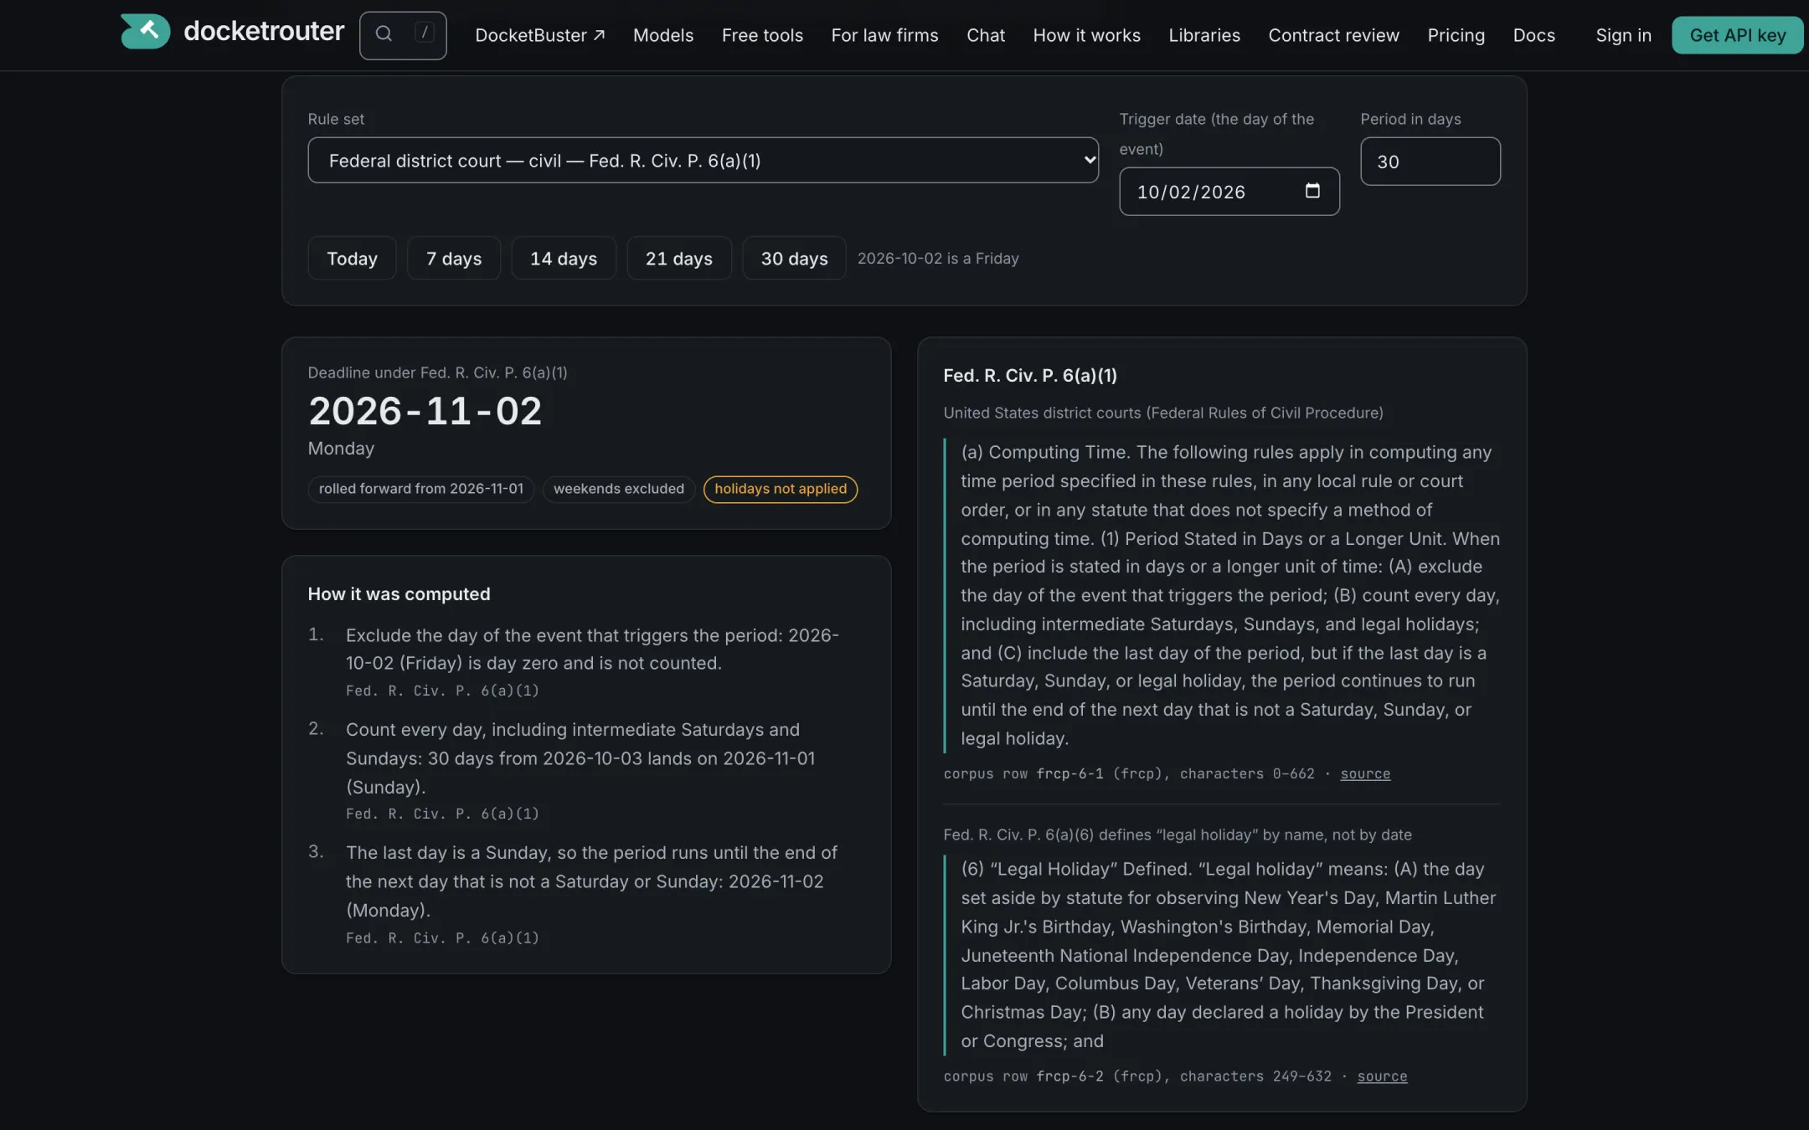Click the Period in days input
Viewport: 1809px width, 1130px height.
tap(1430, 162)
